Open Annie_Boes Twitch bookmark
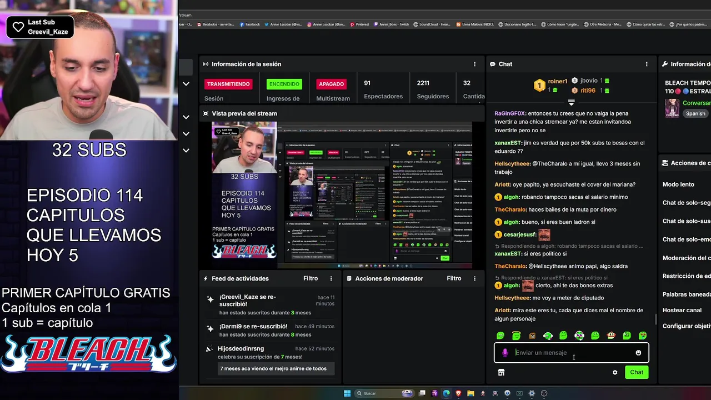711x400 pixels. pyautogui.click(x=392, y=24)
